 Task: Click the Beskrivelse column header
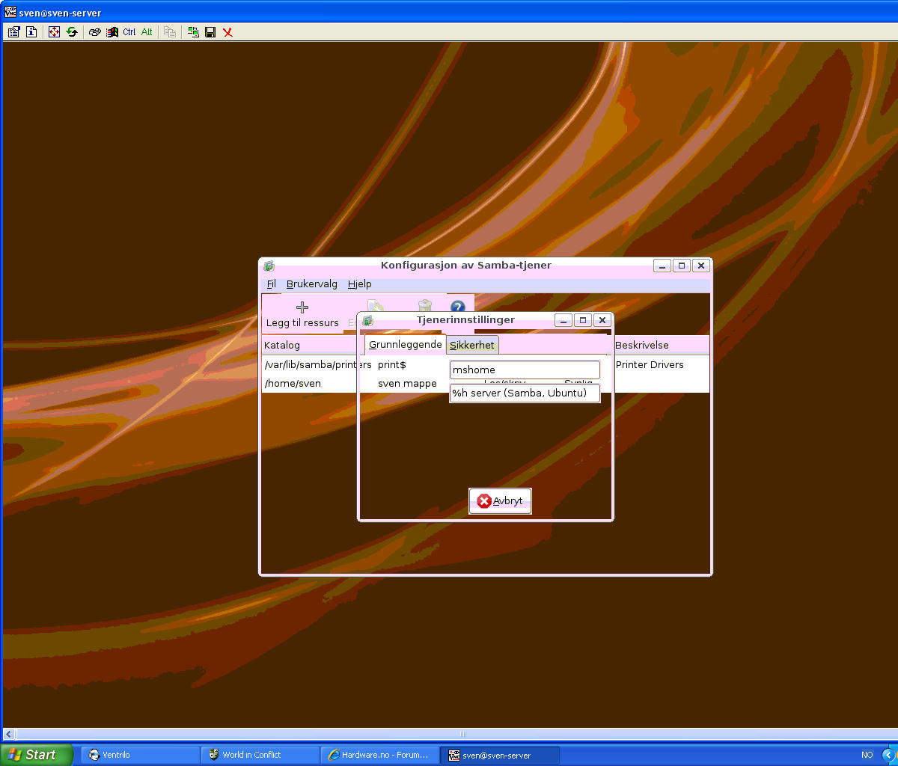click(x=661, y=346)
